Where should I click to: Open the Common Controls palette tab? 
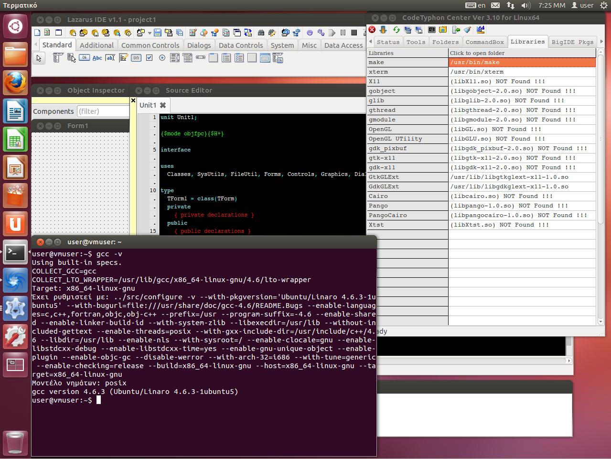150,45
